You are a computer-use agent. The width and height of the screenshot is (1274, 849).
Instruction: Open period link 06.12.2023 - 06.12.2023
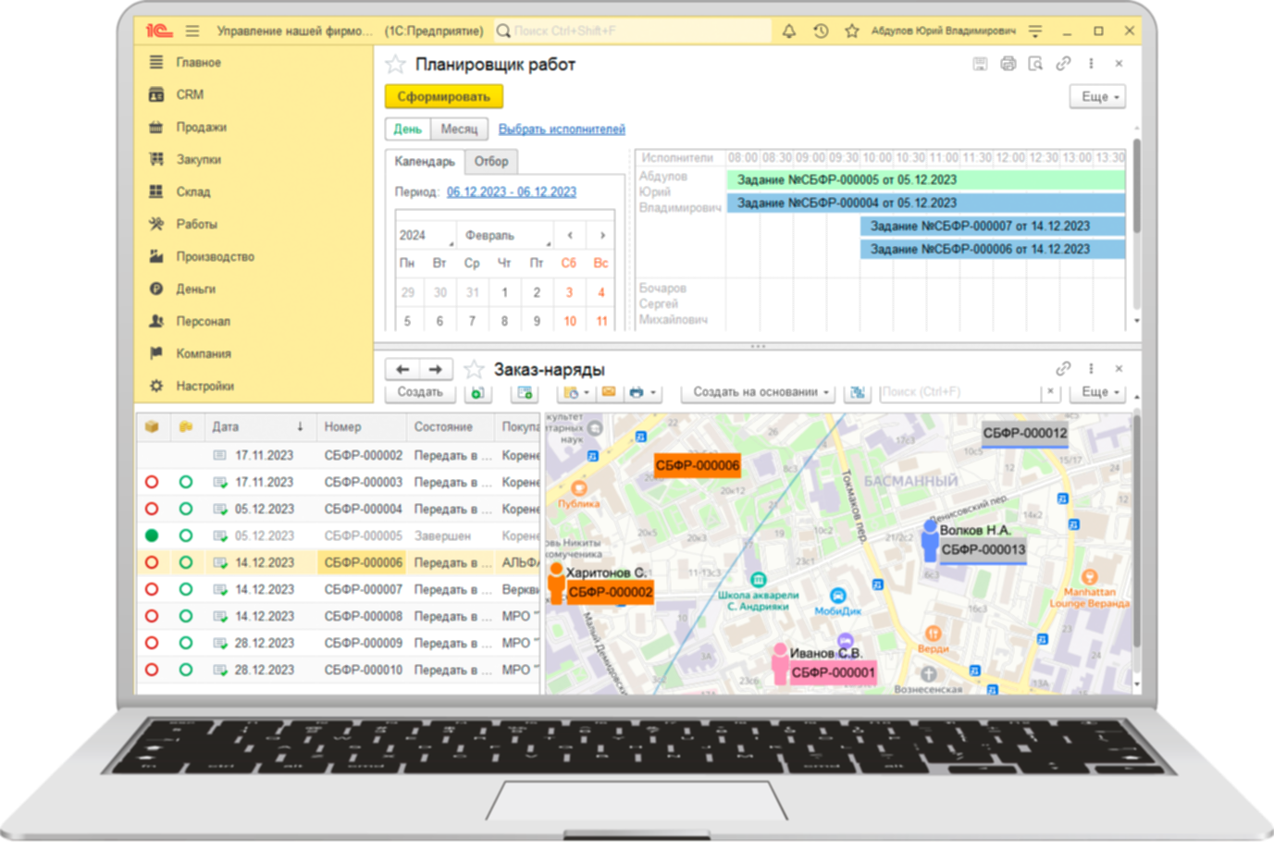pyautogui.click(x=511, y=191)
